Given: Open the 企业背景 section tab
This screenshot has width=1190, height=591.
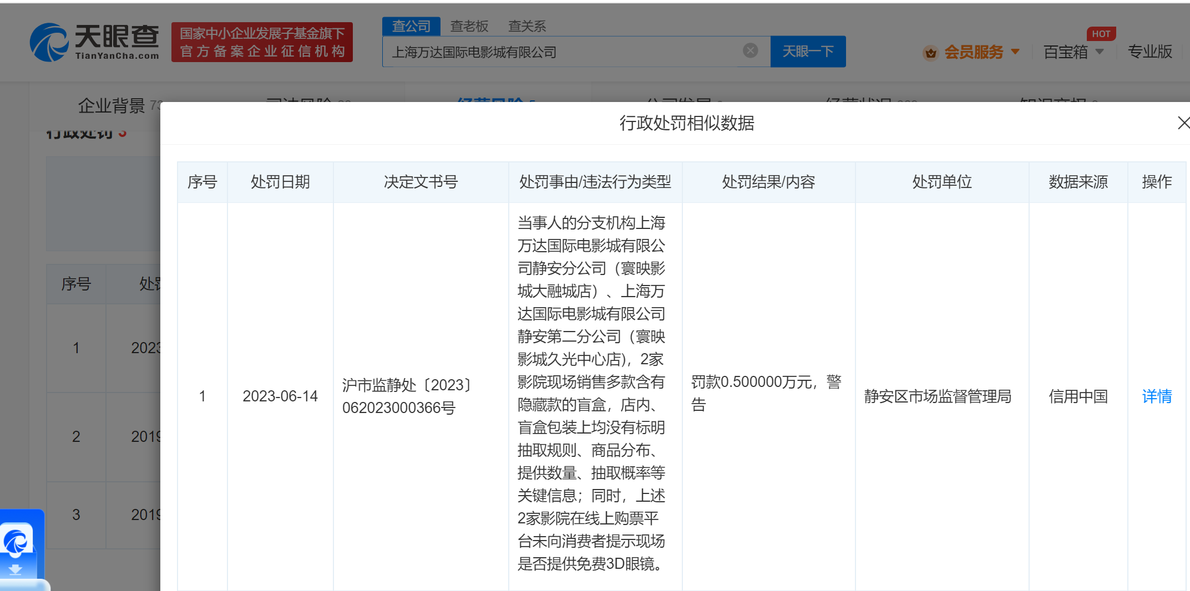Looking at the screenshot, I should coord(112,105).
